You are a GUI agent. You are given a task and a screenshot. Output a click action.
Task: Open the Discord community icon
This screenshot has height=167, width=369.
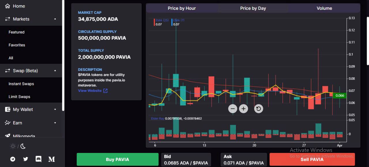tap(38, 159)
